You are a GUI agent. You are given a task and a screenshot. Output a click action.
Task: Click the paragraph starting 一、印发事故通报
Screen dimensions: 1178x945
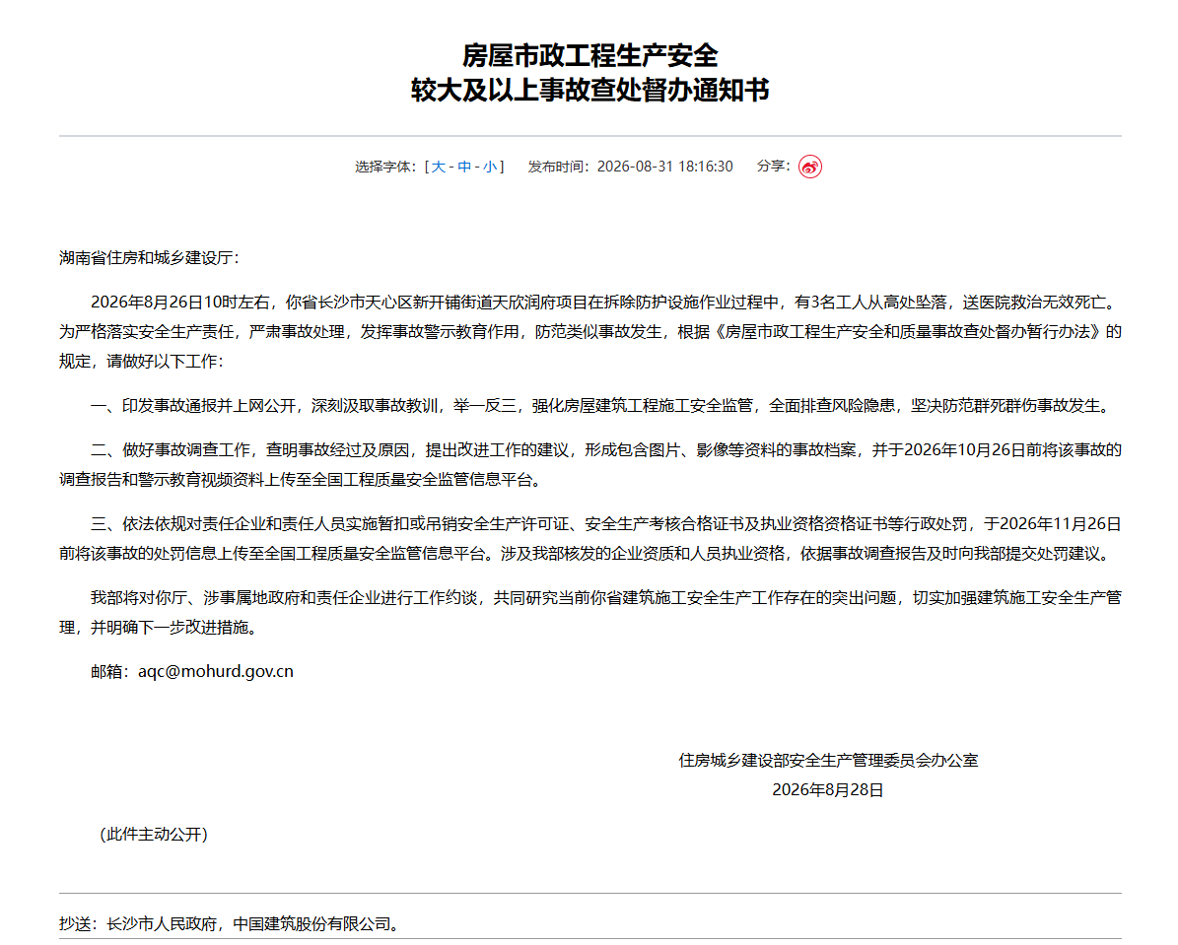(x=601, y=406)
